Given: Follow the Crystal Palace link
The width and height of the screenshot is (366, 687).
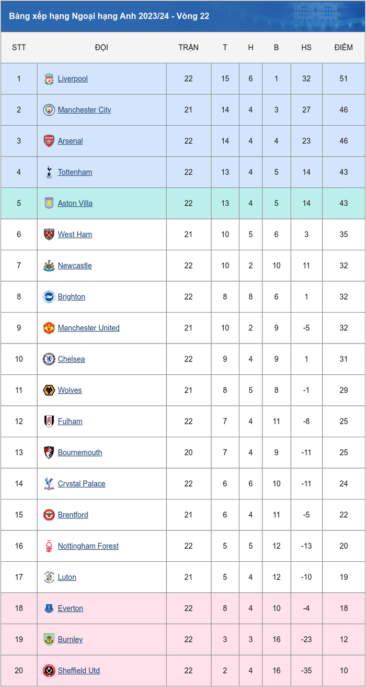Looking at the screenshot, I should [x=82, y=484].
